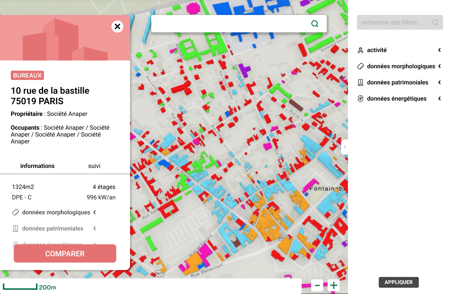Click the filter search magnifier icon
The width and height of the screenshot is (452, 294).
point(435,22)
